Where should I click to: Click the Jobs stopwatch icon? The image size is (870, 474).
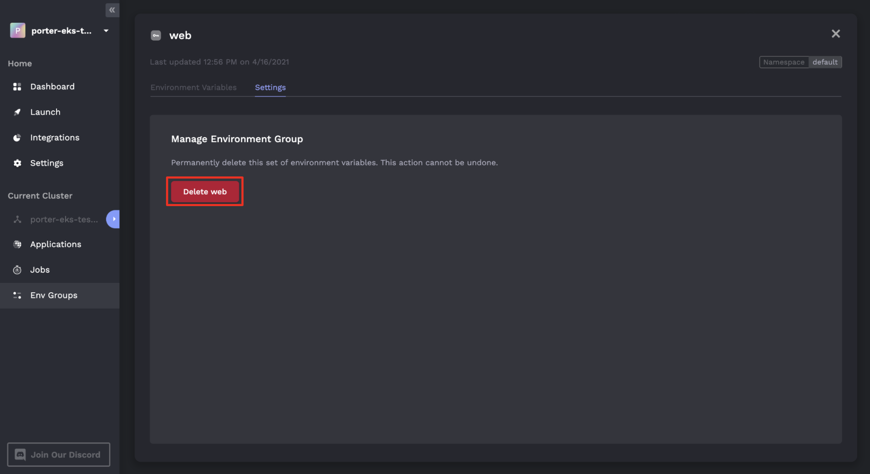click(17, 270)
